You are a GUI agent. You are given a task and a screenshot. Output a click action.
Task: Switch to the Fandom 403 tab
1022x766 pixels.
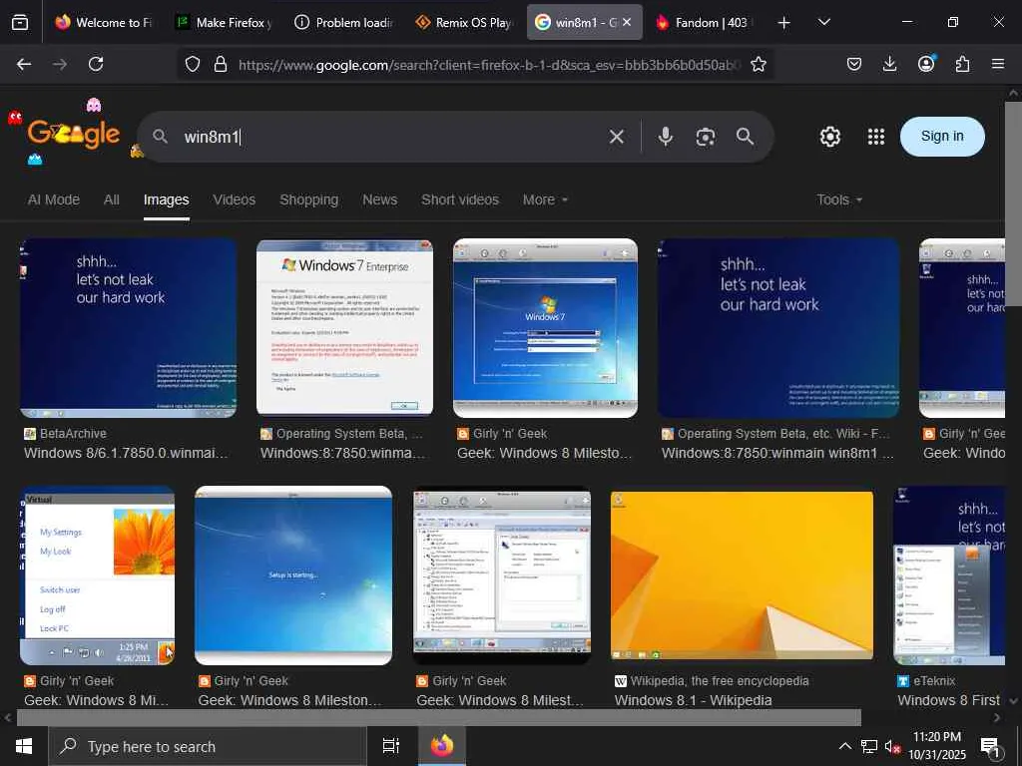(704, 22)
